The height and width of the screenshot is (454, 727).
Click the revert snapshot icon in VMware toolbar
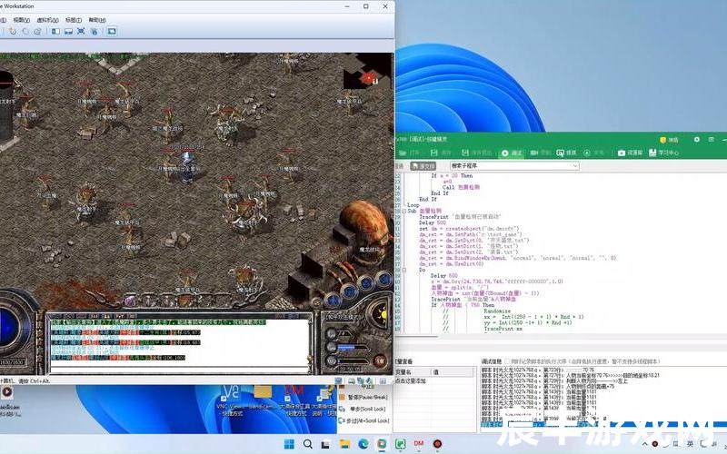tap(25, 32)
